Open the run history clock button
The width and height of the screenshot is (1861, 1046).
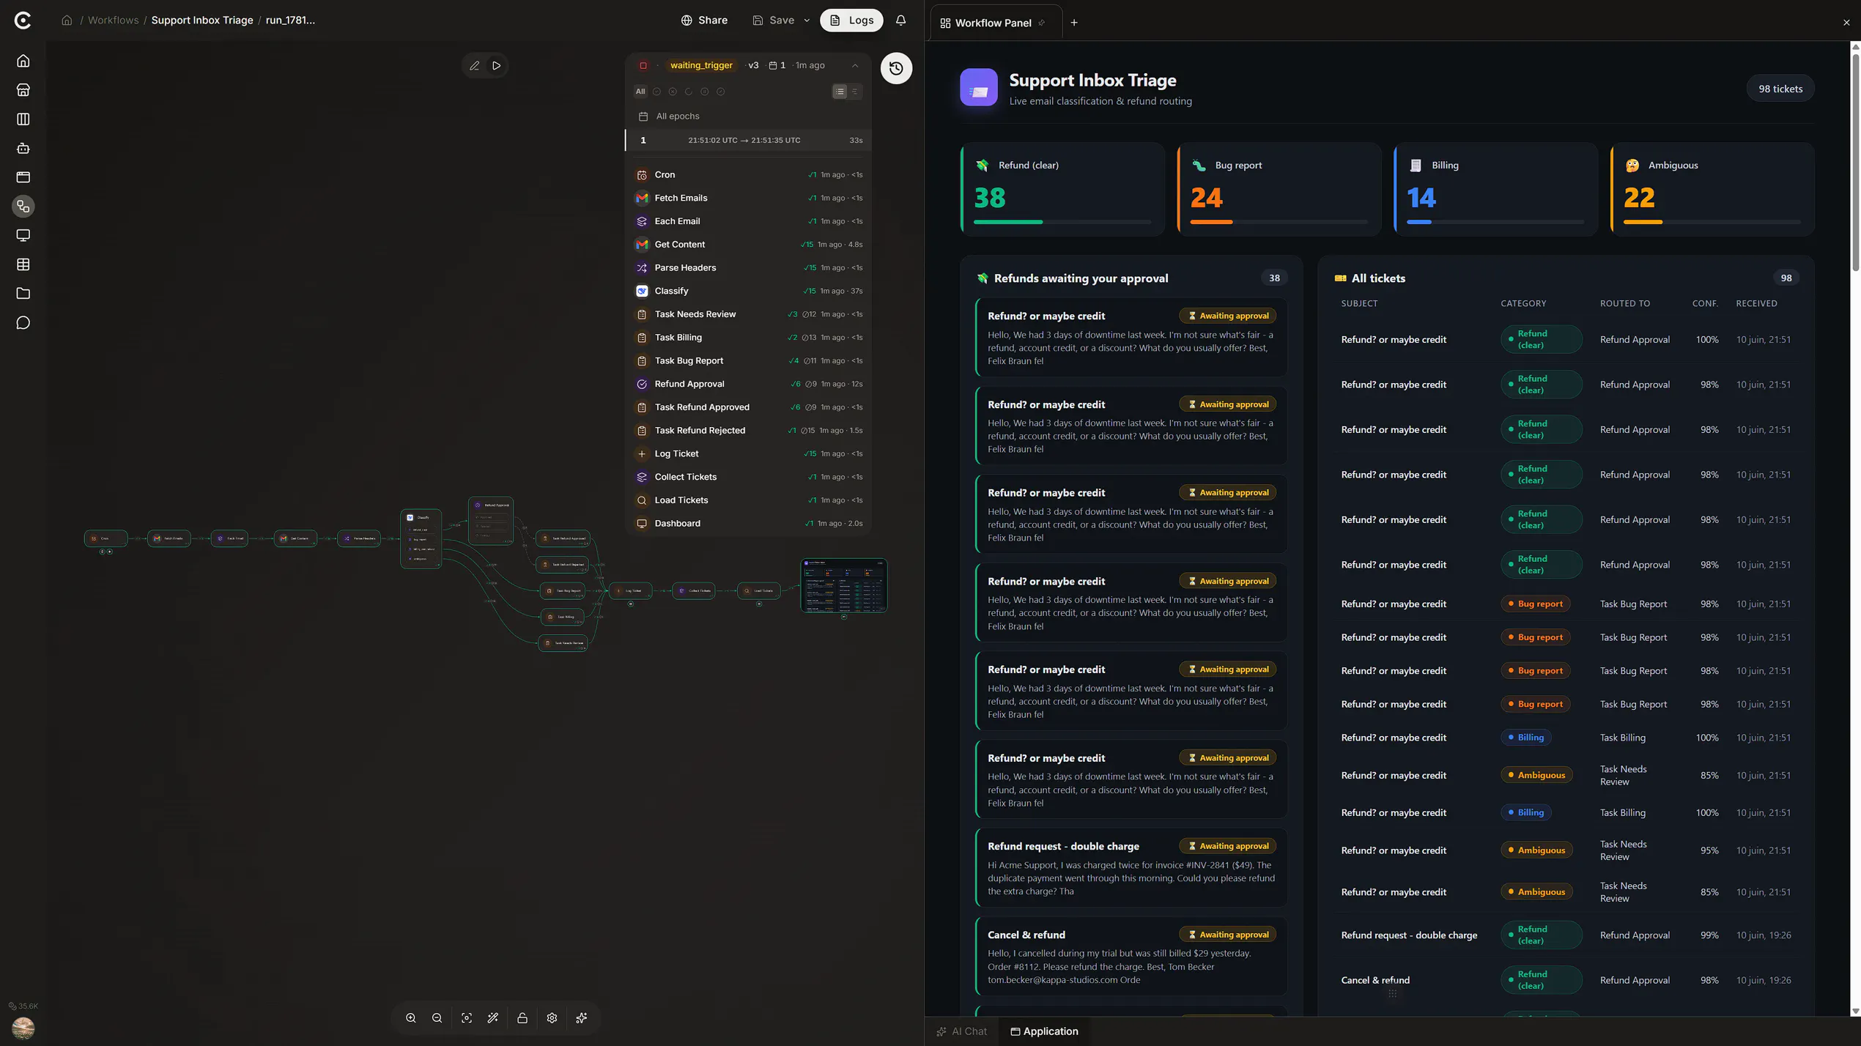895,68
